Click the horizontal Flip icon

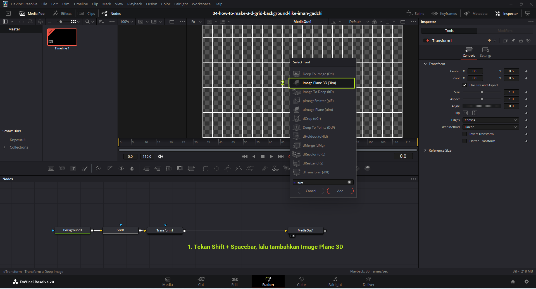(x=465, y=113)
